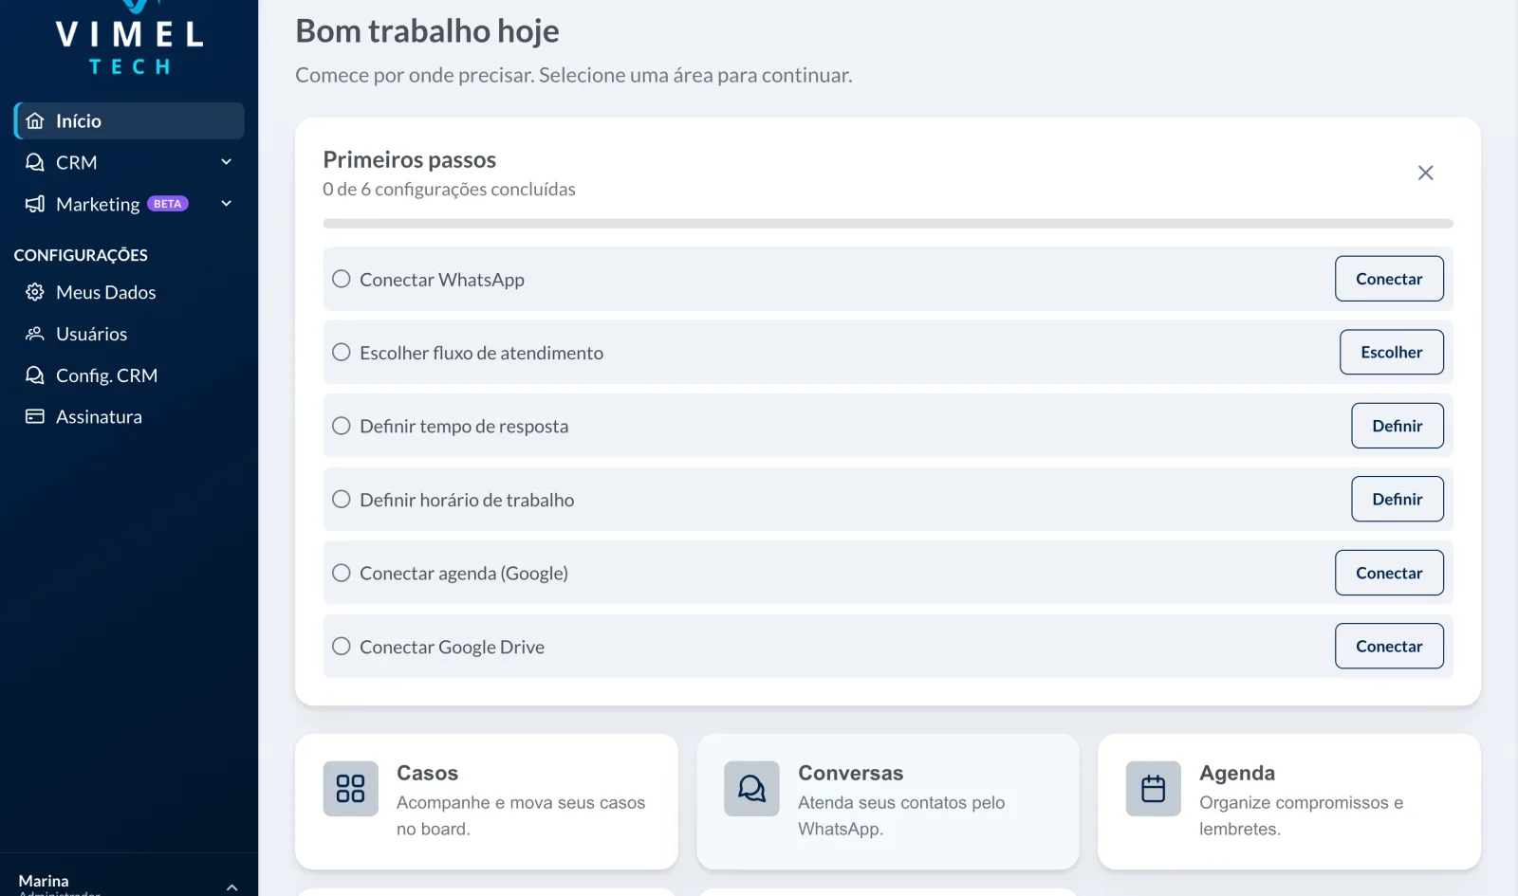Mark Escolher fluxo de atendimento circle
The height and width of the screenshot is (896, 1518).
tap(342, 352)
